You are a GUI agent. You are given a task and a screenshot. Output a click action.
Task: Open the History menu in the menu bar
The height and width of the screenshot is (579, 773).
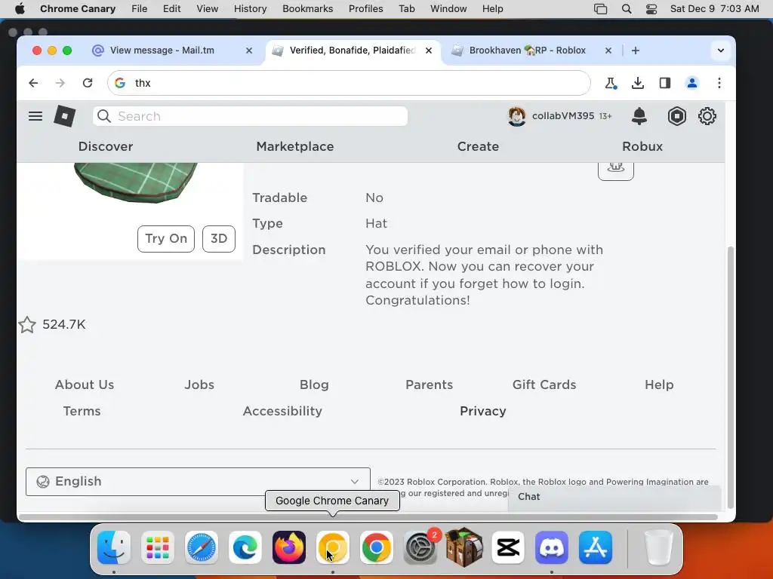(x=250, y=9)
